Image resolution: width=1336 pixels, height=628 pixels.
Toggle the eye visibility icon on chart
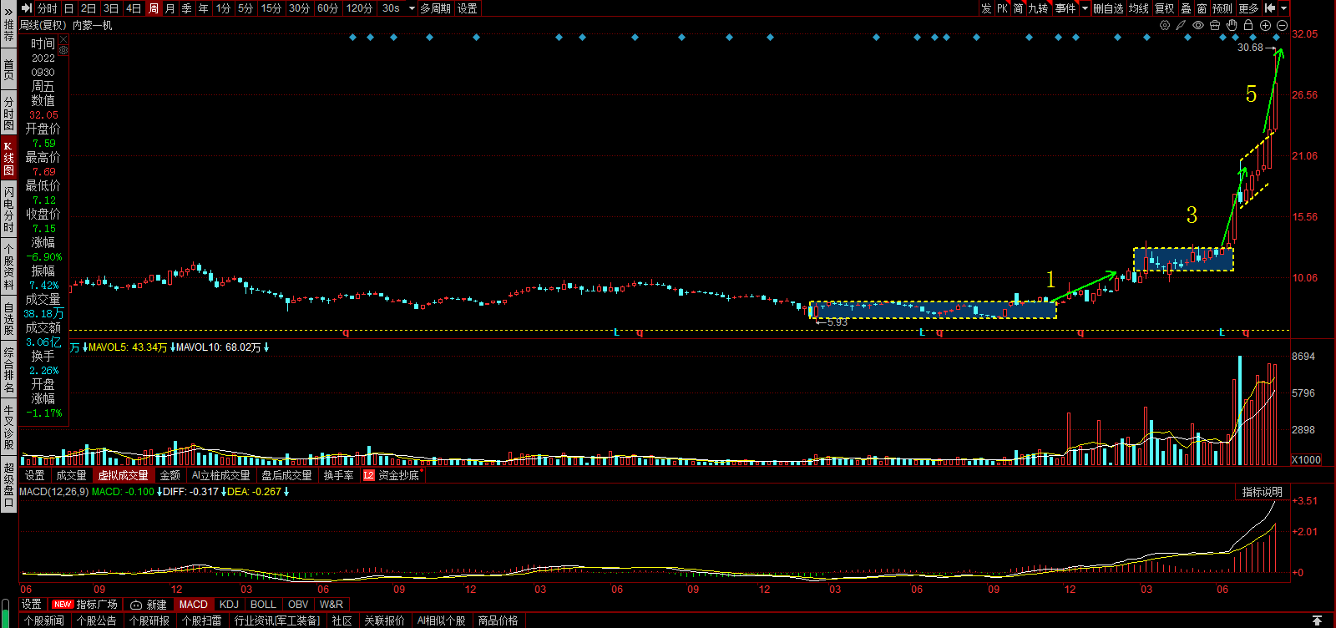coord(1198,25)
